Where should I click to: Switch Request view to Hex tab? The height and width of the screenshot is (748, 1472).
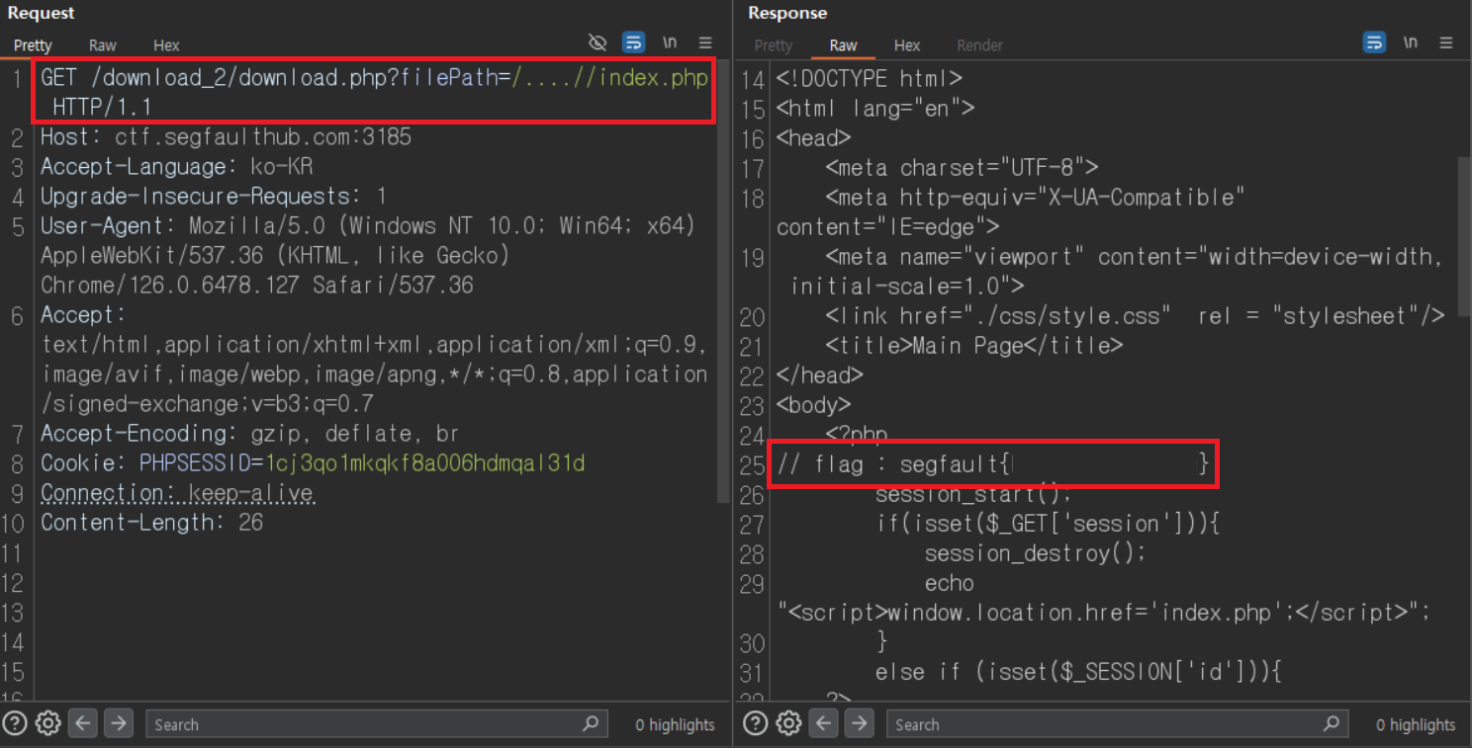(166, 45)
